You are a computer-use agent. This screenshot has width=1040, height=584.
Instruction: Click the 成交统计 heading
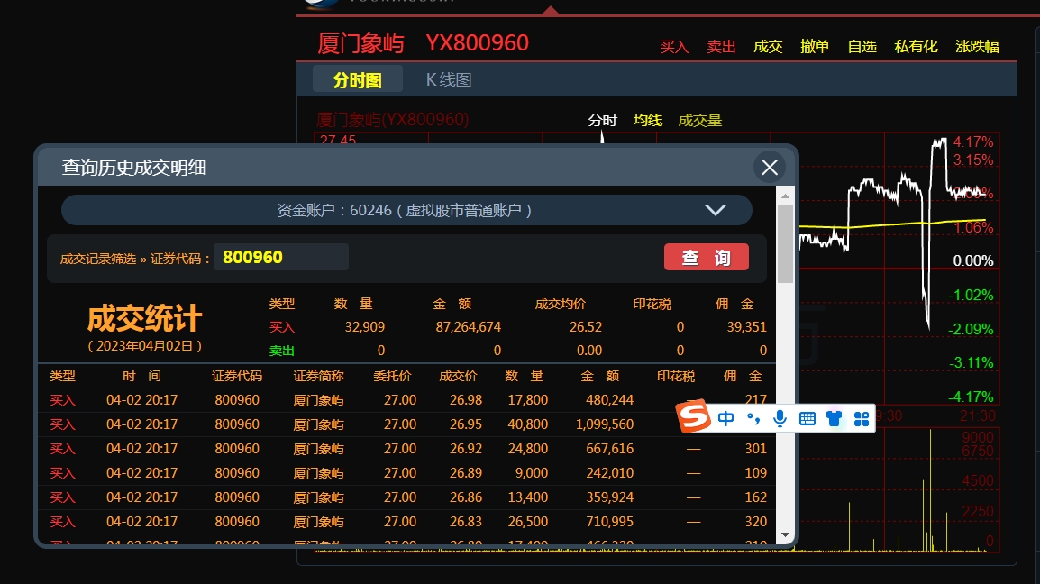(x=144, y=318)
